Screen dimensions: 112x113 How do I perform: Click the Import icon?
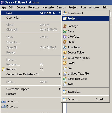pyautogui.click(x=3, y=101)
